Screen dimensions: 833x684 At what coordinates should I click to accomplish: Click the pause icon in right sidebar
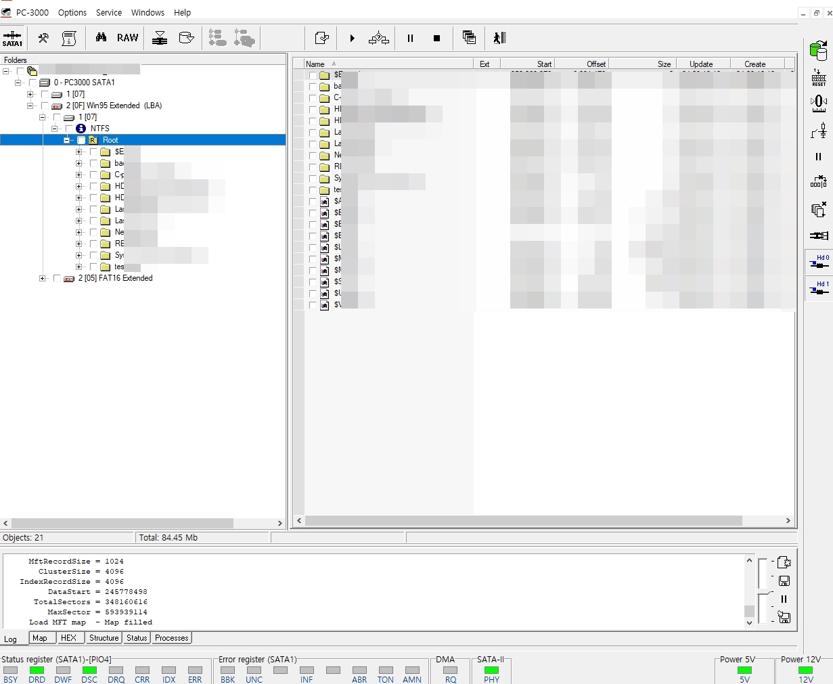(819, 156)
